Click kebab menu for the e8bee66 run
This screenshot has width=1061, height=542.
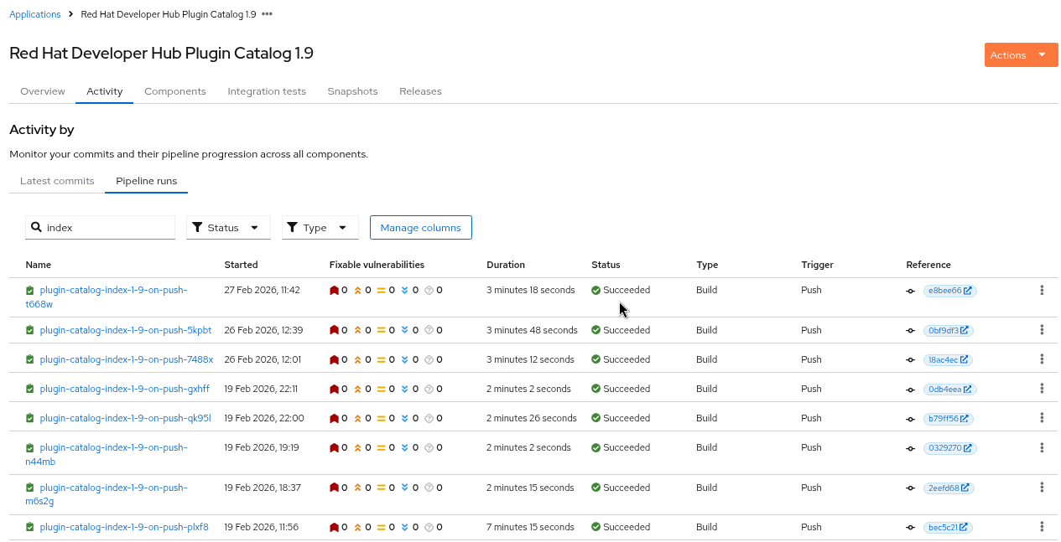tap(1042, 290)
